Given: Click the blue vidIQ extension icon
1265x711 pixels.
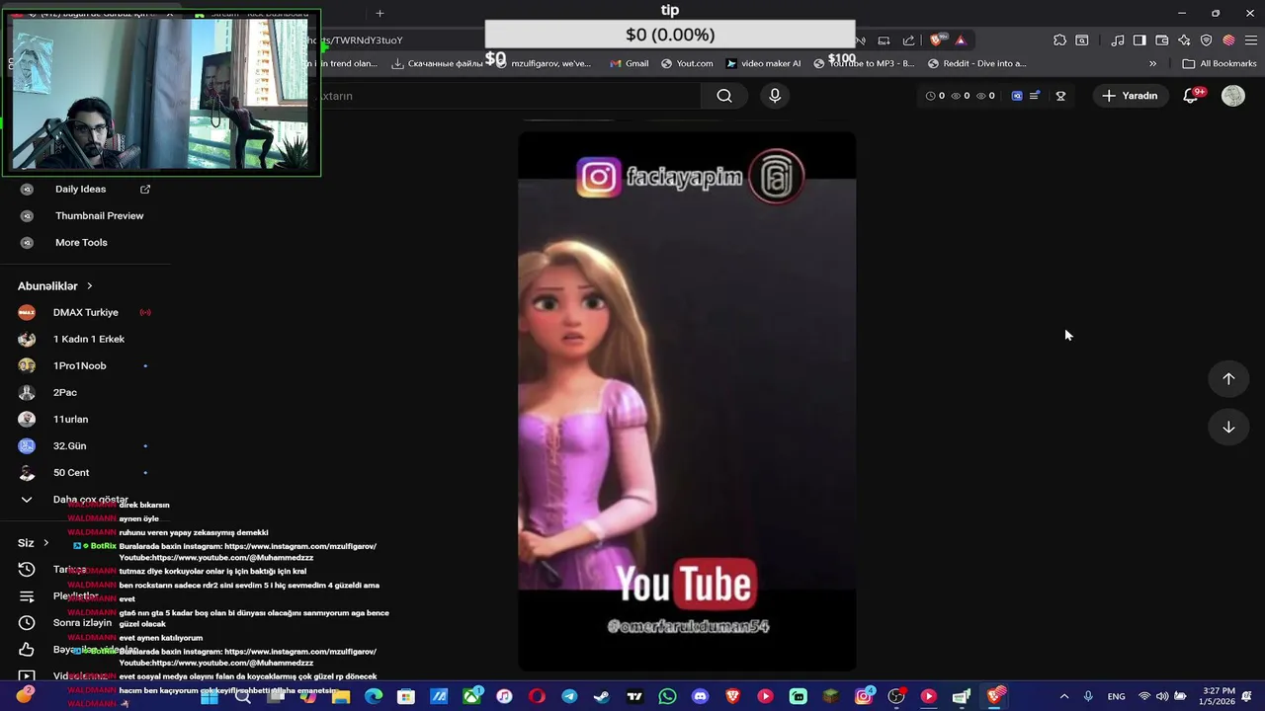Looking at the screenshot, I should tap(1017, 96).
